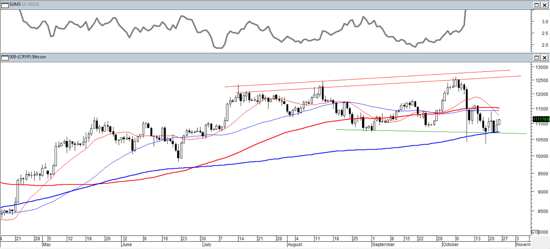The height and width of the screenshot is (249, 550).
Task: Click the x10 scale multiplier box
Action: click(535, 232)
